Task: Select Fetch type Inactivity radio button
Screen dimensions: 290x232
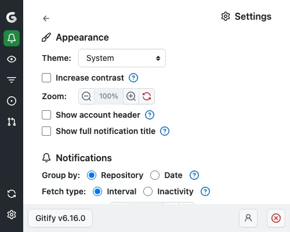Action: coord(148,191)
